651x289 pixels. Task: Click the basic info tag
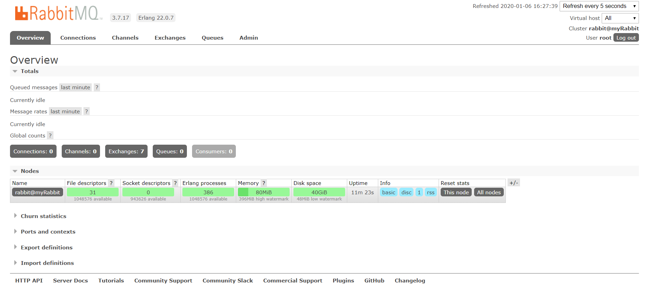click(389, 193)
